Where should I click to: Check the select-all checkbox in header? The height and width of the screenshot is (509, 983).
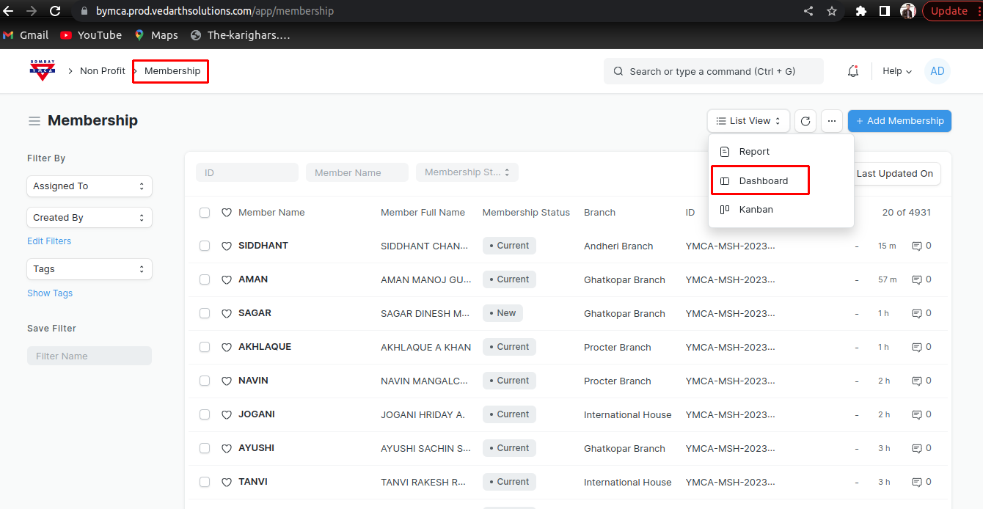click(x=205, y=213)
